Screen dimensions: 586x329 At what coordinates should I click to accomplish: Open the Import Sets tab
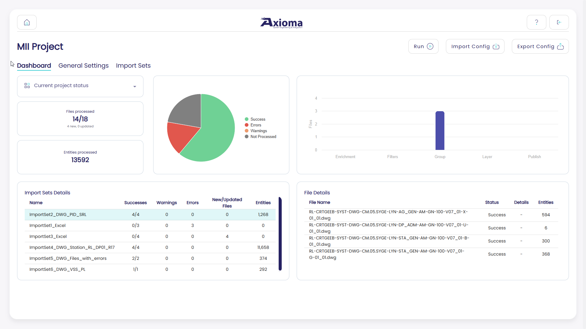(x=133, y=65)
